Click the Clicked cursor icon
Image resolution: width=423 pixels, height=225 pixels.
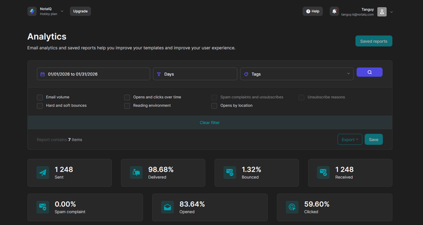292,207
